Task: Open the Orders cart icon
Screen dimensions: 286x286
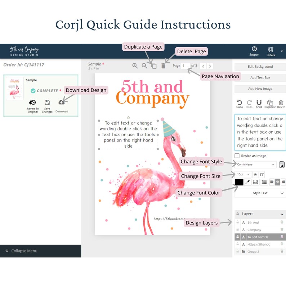Action: tap(271, 52)
